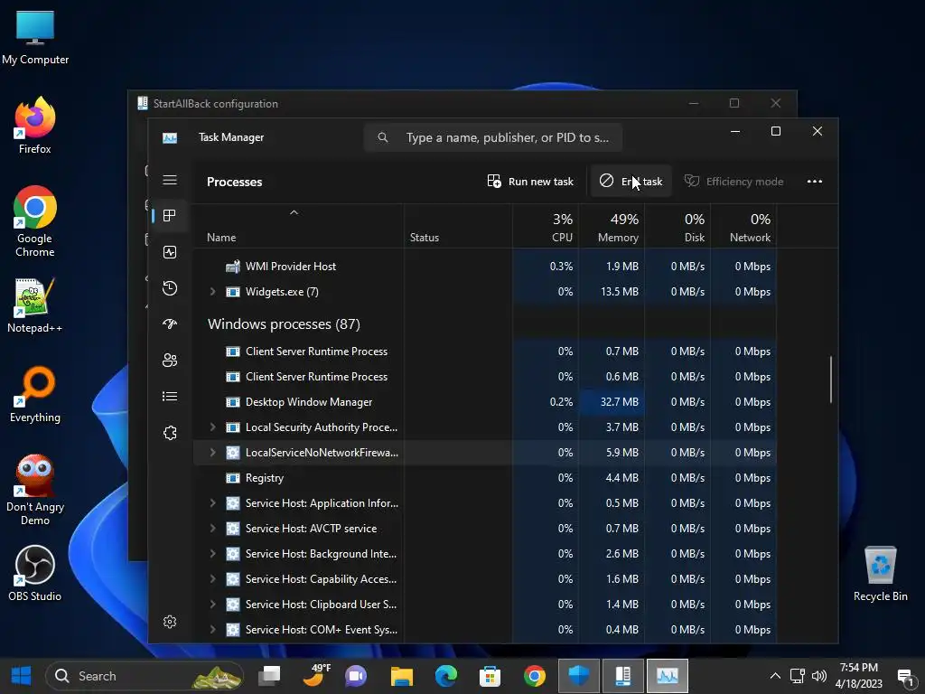This screenshot has width=925, height=694.
Task: Select the Processes page icon in sidebar
Action: tap(170, 216)
